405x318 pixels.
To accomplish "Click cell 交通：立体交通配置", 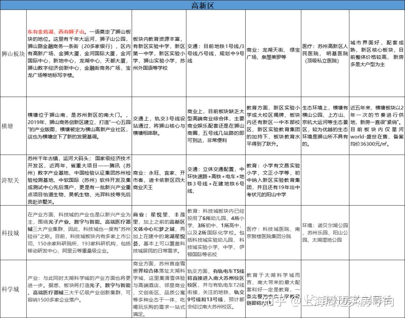I will click(x=216, y=180).
